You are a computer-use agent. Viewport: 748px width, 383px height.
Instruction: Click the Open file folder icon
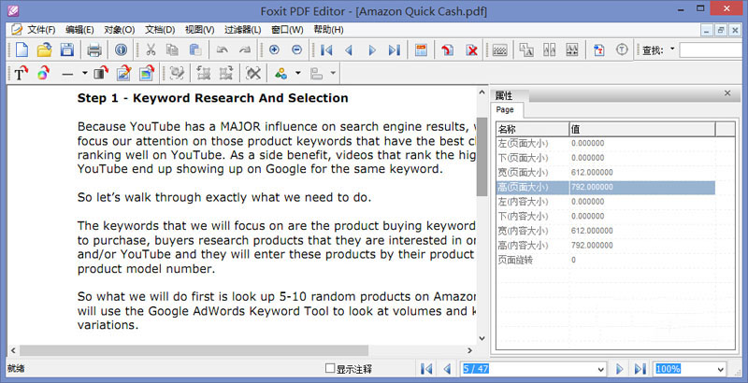click(x=43, y=50)
